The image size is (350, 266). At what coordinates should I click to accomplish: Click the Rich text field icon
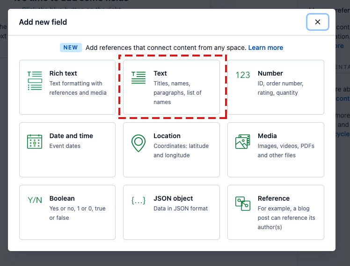click(35, 81)
